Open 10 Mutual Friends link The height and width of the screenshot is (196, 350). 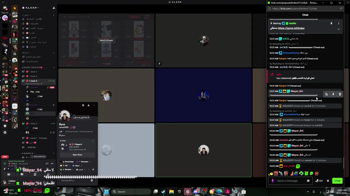click(x=71, y=131)
